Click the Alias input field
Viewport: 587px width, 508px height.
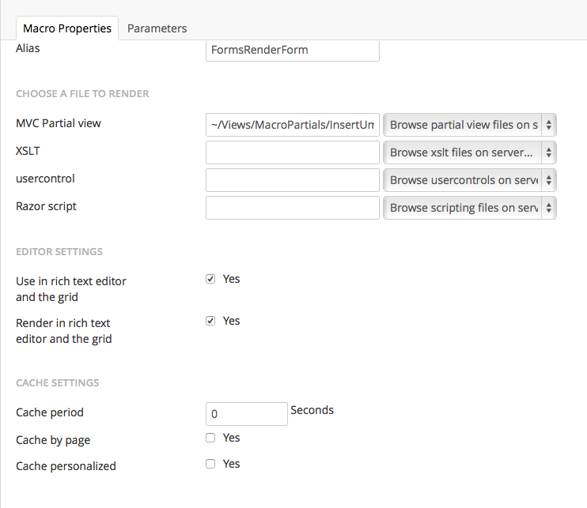pyautogui.click(x=293, y=50)
